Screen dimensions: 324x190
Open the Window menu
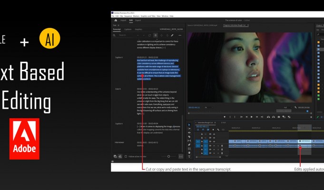(165, 16)
